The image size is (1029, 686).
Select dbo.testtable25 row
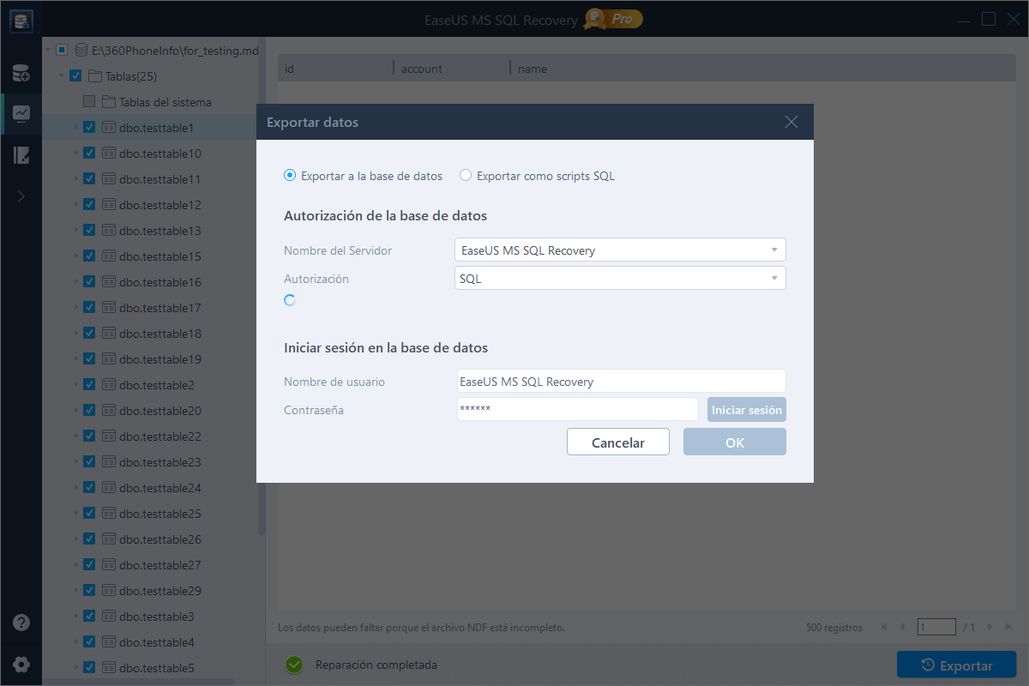click(x=149, y=514)
